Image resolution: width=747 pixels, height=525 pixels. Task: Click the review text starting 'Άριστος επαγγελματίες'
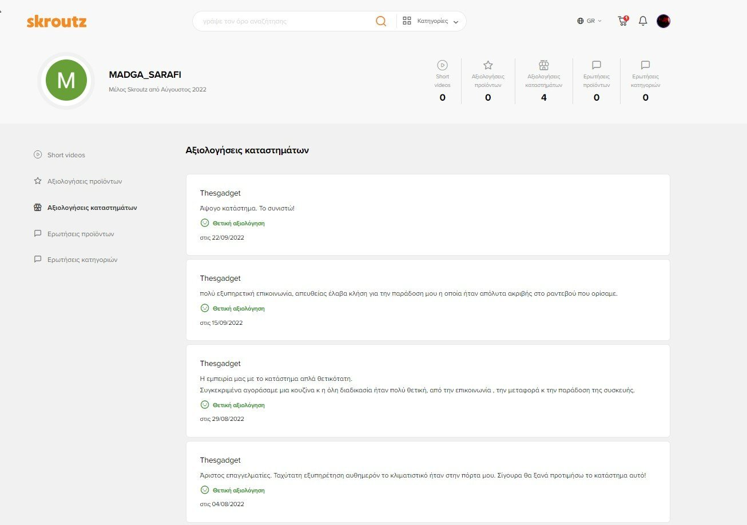coord(423,475)
